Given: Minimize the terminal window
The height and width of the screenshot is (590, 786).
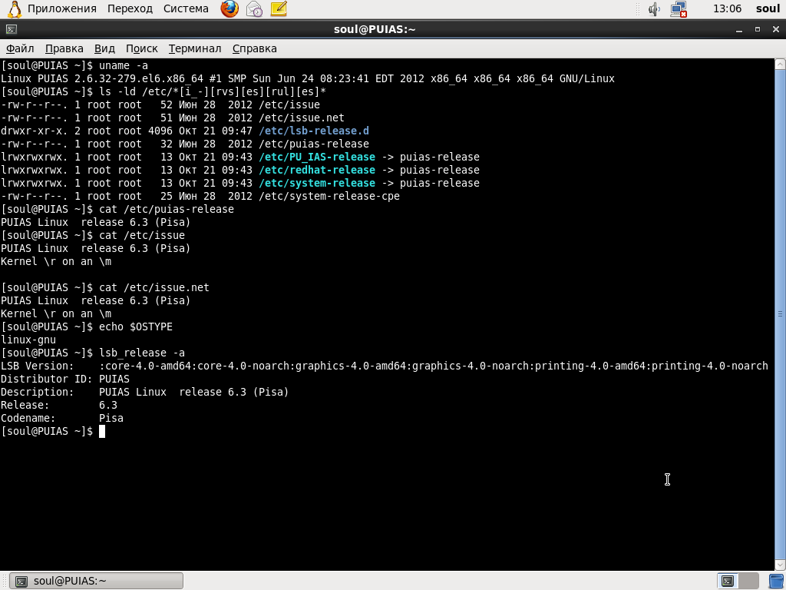Looking at the screenshot, I should (x=739, y=30).
